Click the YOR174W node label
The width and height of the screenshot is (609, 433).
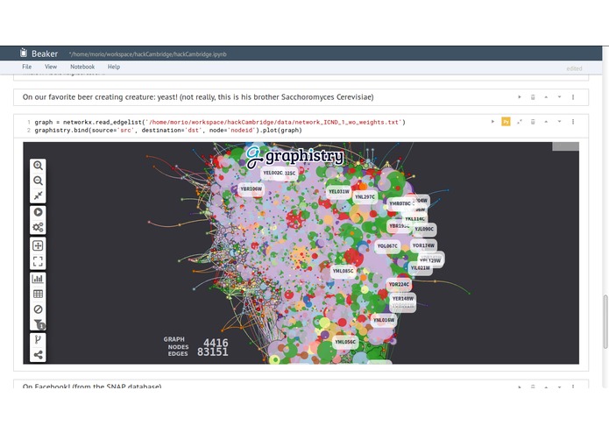pyautogui.click(x=423, y=245)
